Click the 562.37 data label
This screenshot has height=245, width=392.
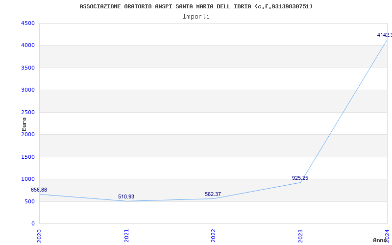213,194
